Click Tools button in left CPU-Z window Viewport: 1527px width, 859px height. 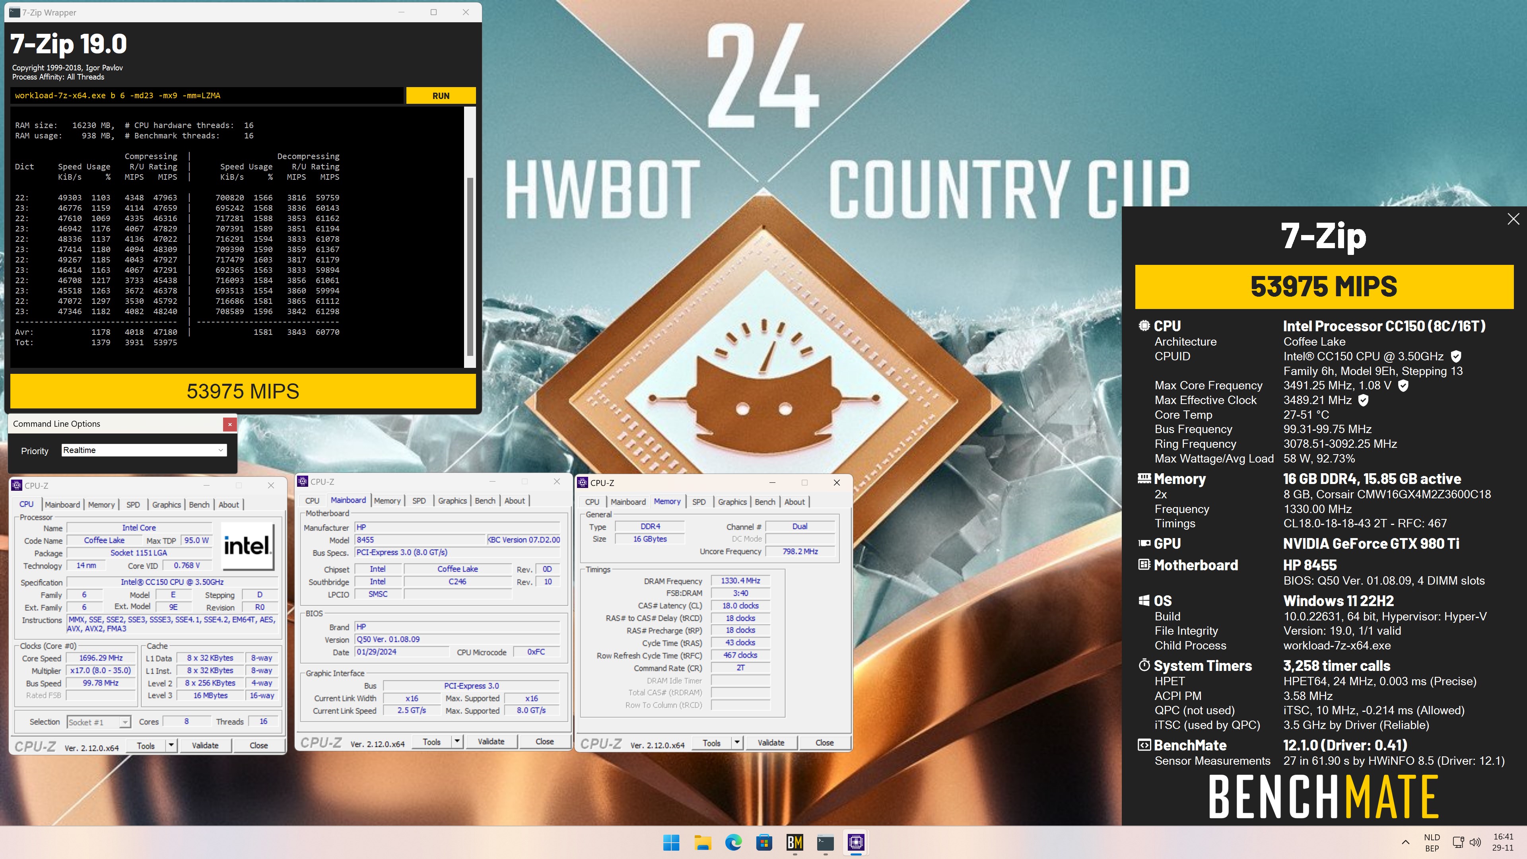[x=146, y=746]
